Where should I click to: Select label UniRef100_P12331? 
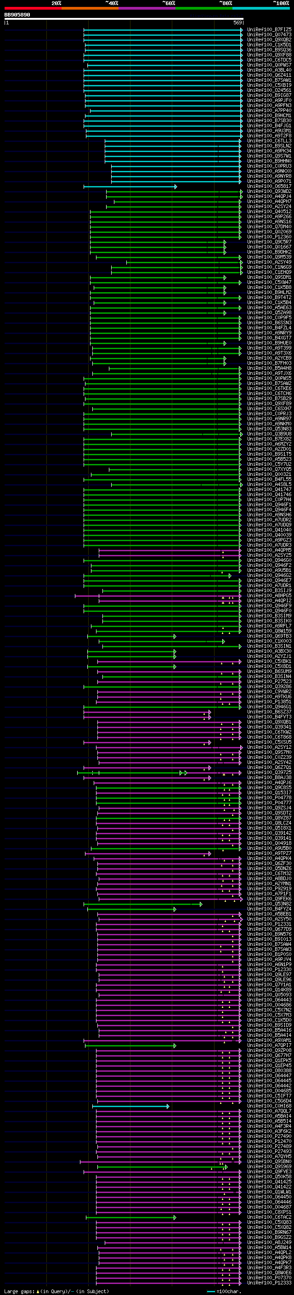point(269,924)
